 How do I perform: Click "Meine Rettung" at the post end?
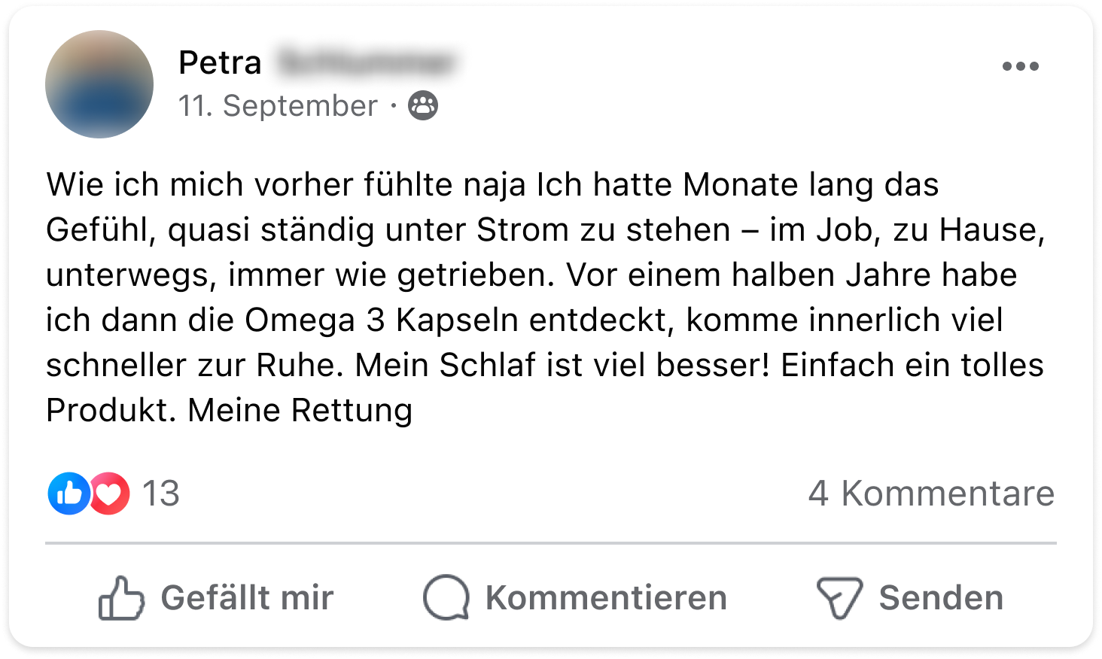300,411
